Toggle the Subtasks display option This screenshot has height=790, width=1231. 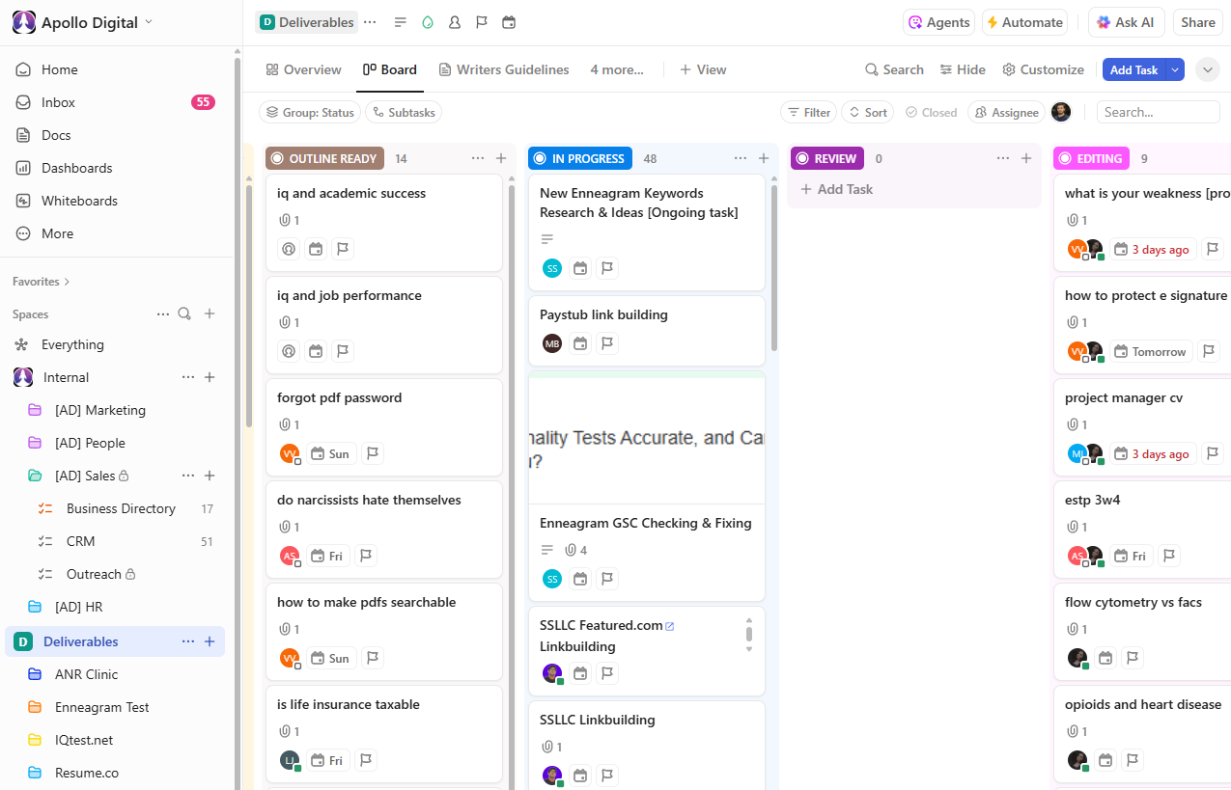[403, 112]
